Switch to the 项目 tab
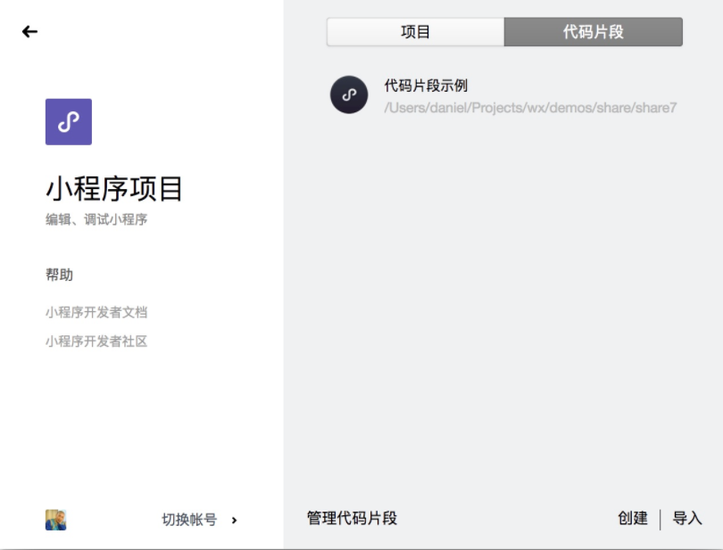 pos(415,32)
